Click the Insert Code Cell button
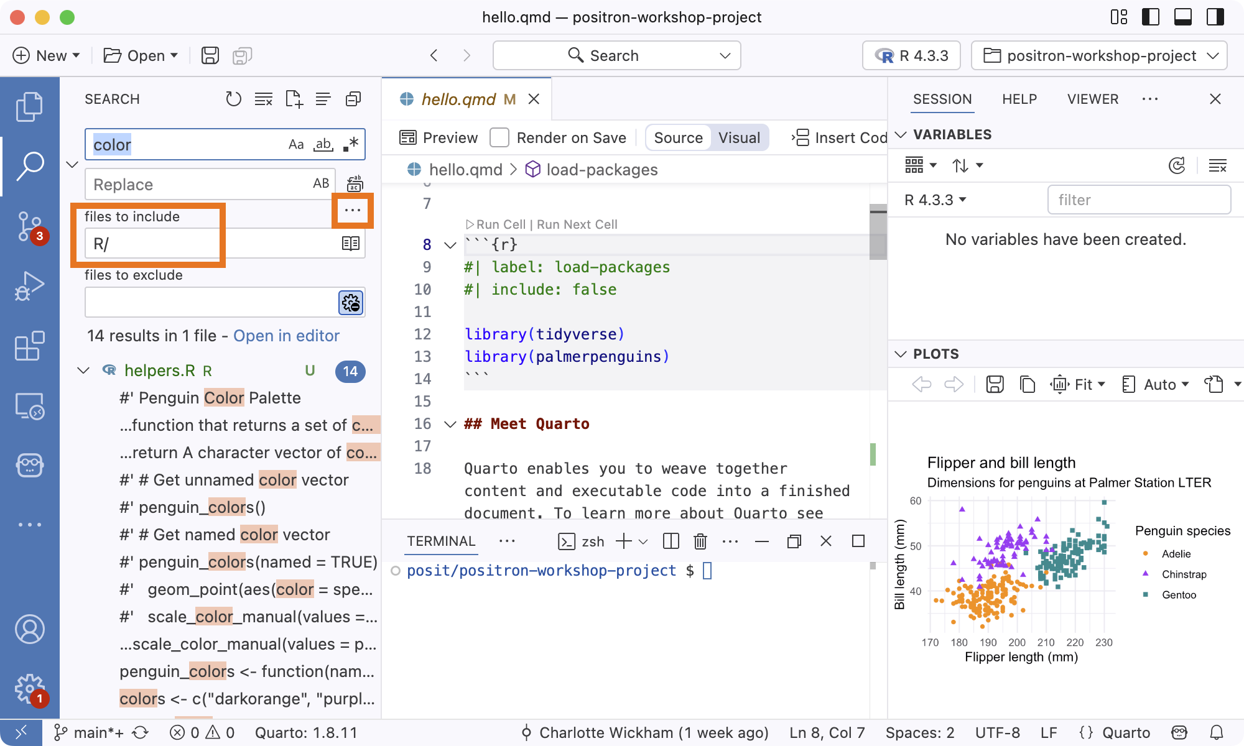Image resolution: width=1244 pixels, height=746 pixels. [840, 137]
